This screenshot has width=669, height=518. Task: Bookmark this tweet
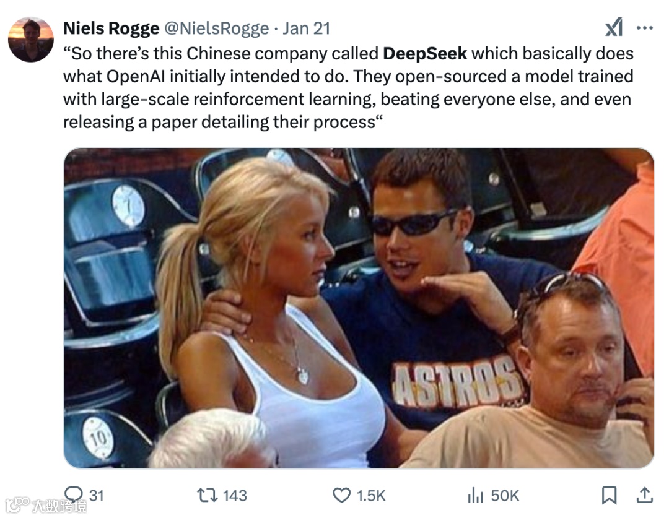point(609,495)
